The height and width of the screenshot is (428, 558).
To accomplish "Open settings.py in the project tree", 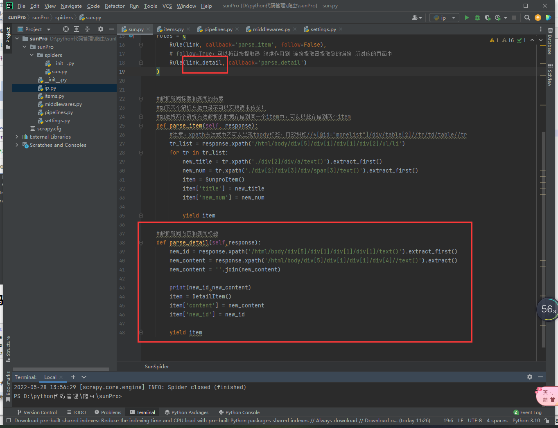I will click(57, 121).
